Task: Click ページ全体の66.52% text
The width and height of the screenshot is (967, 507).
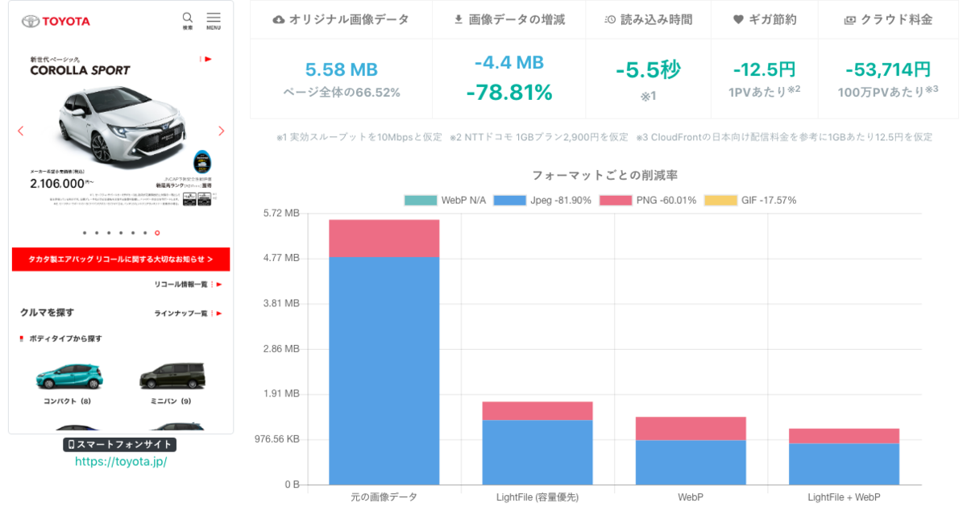Action: click(342, 93)
